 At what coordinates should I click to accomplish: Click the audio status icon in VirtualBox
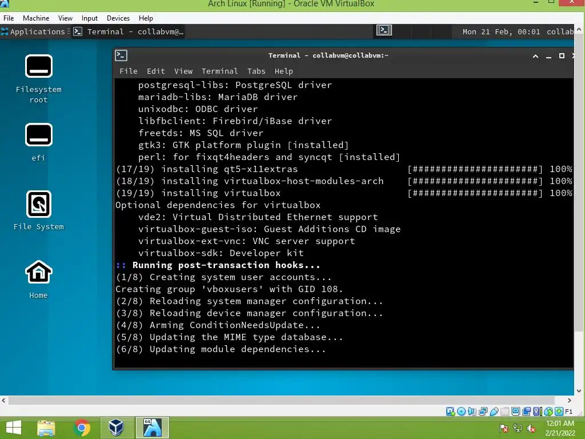tap(472, 412)
